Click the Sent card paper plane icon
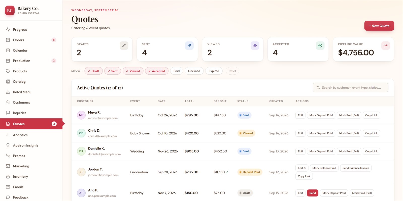The image size is (403, 201). pos(189,45)
